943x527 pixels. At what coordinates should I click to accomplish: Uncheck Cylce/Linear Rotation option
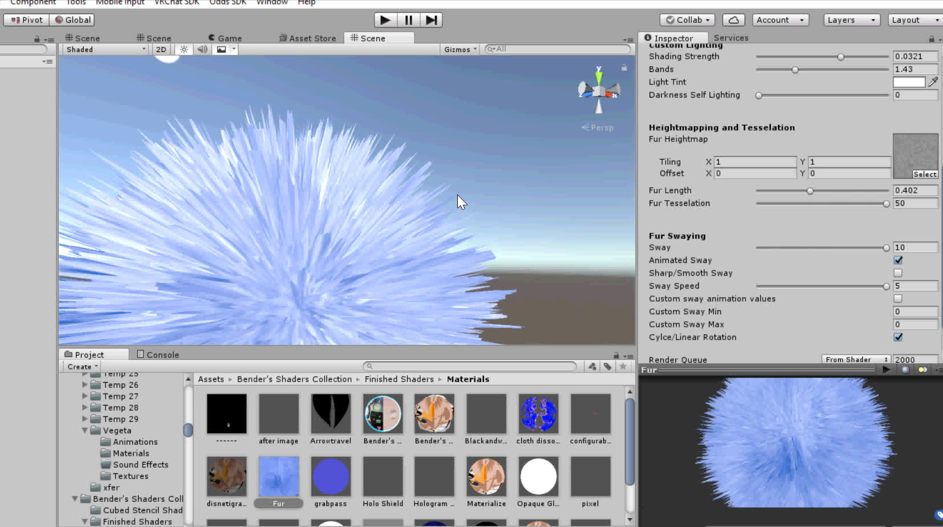tap(898, 337)
